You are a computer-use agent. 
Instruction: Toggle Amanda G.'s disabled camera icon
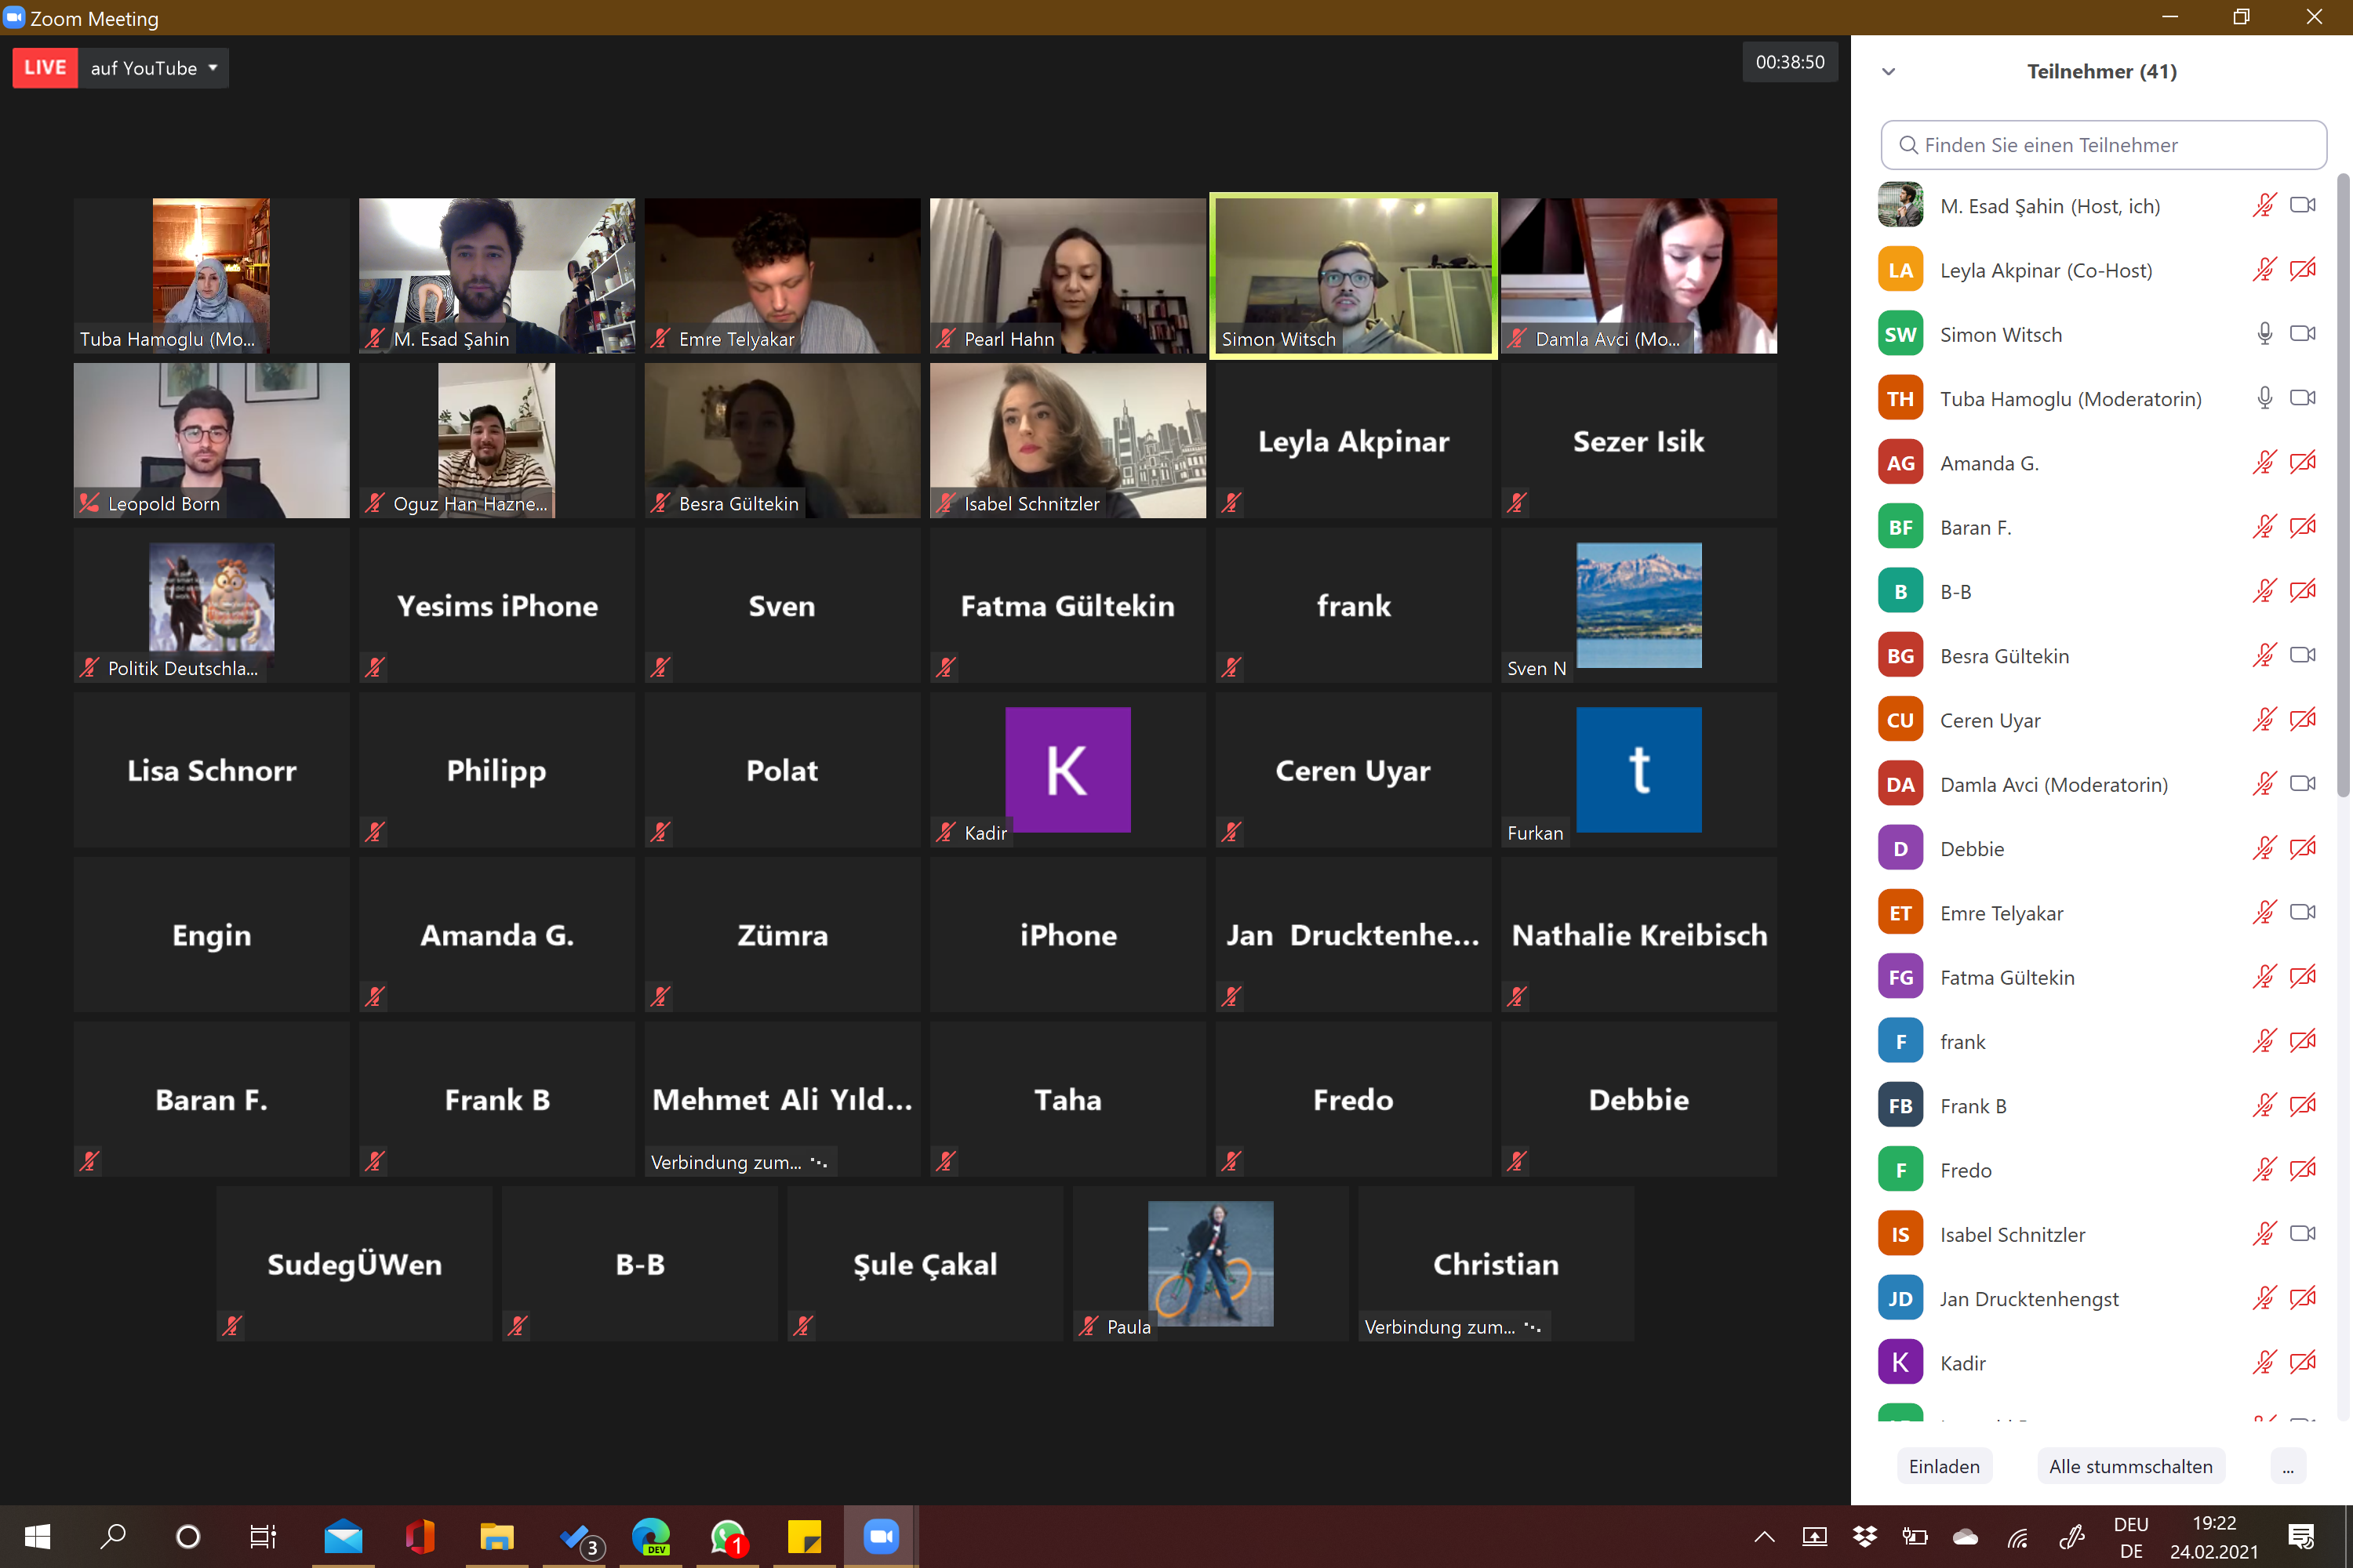pyautogui.click(x=2302, y=462)
